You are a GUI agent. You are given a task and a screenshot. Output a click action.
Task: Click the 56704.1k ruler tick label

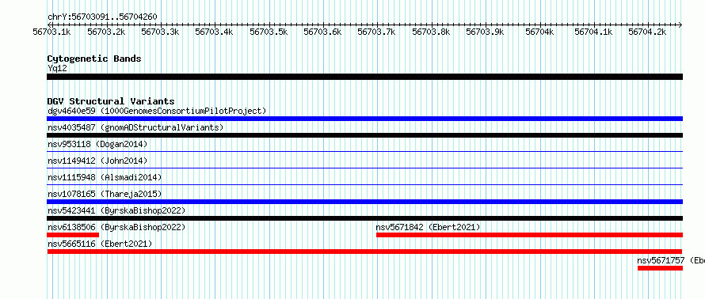point(593,32)
